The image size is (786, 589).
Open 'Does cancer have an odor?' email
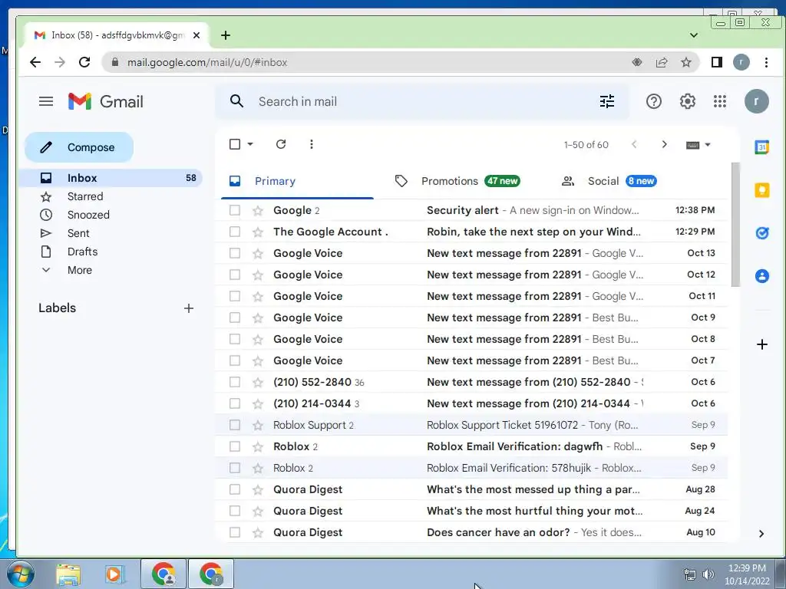pos(472,532)
